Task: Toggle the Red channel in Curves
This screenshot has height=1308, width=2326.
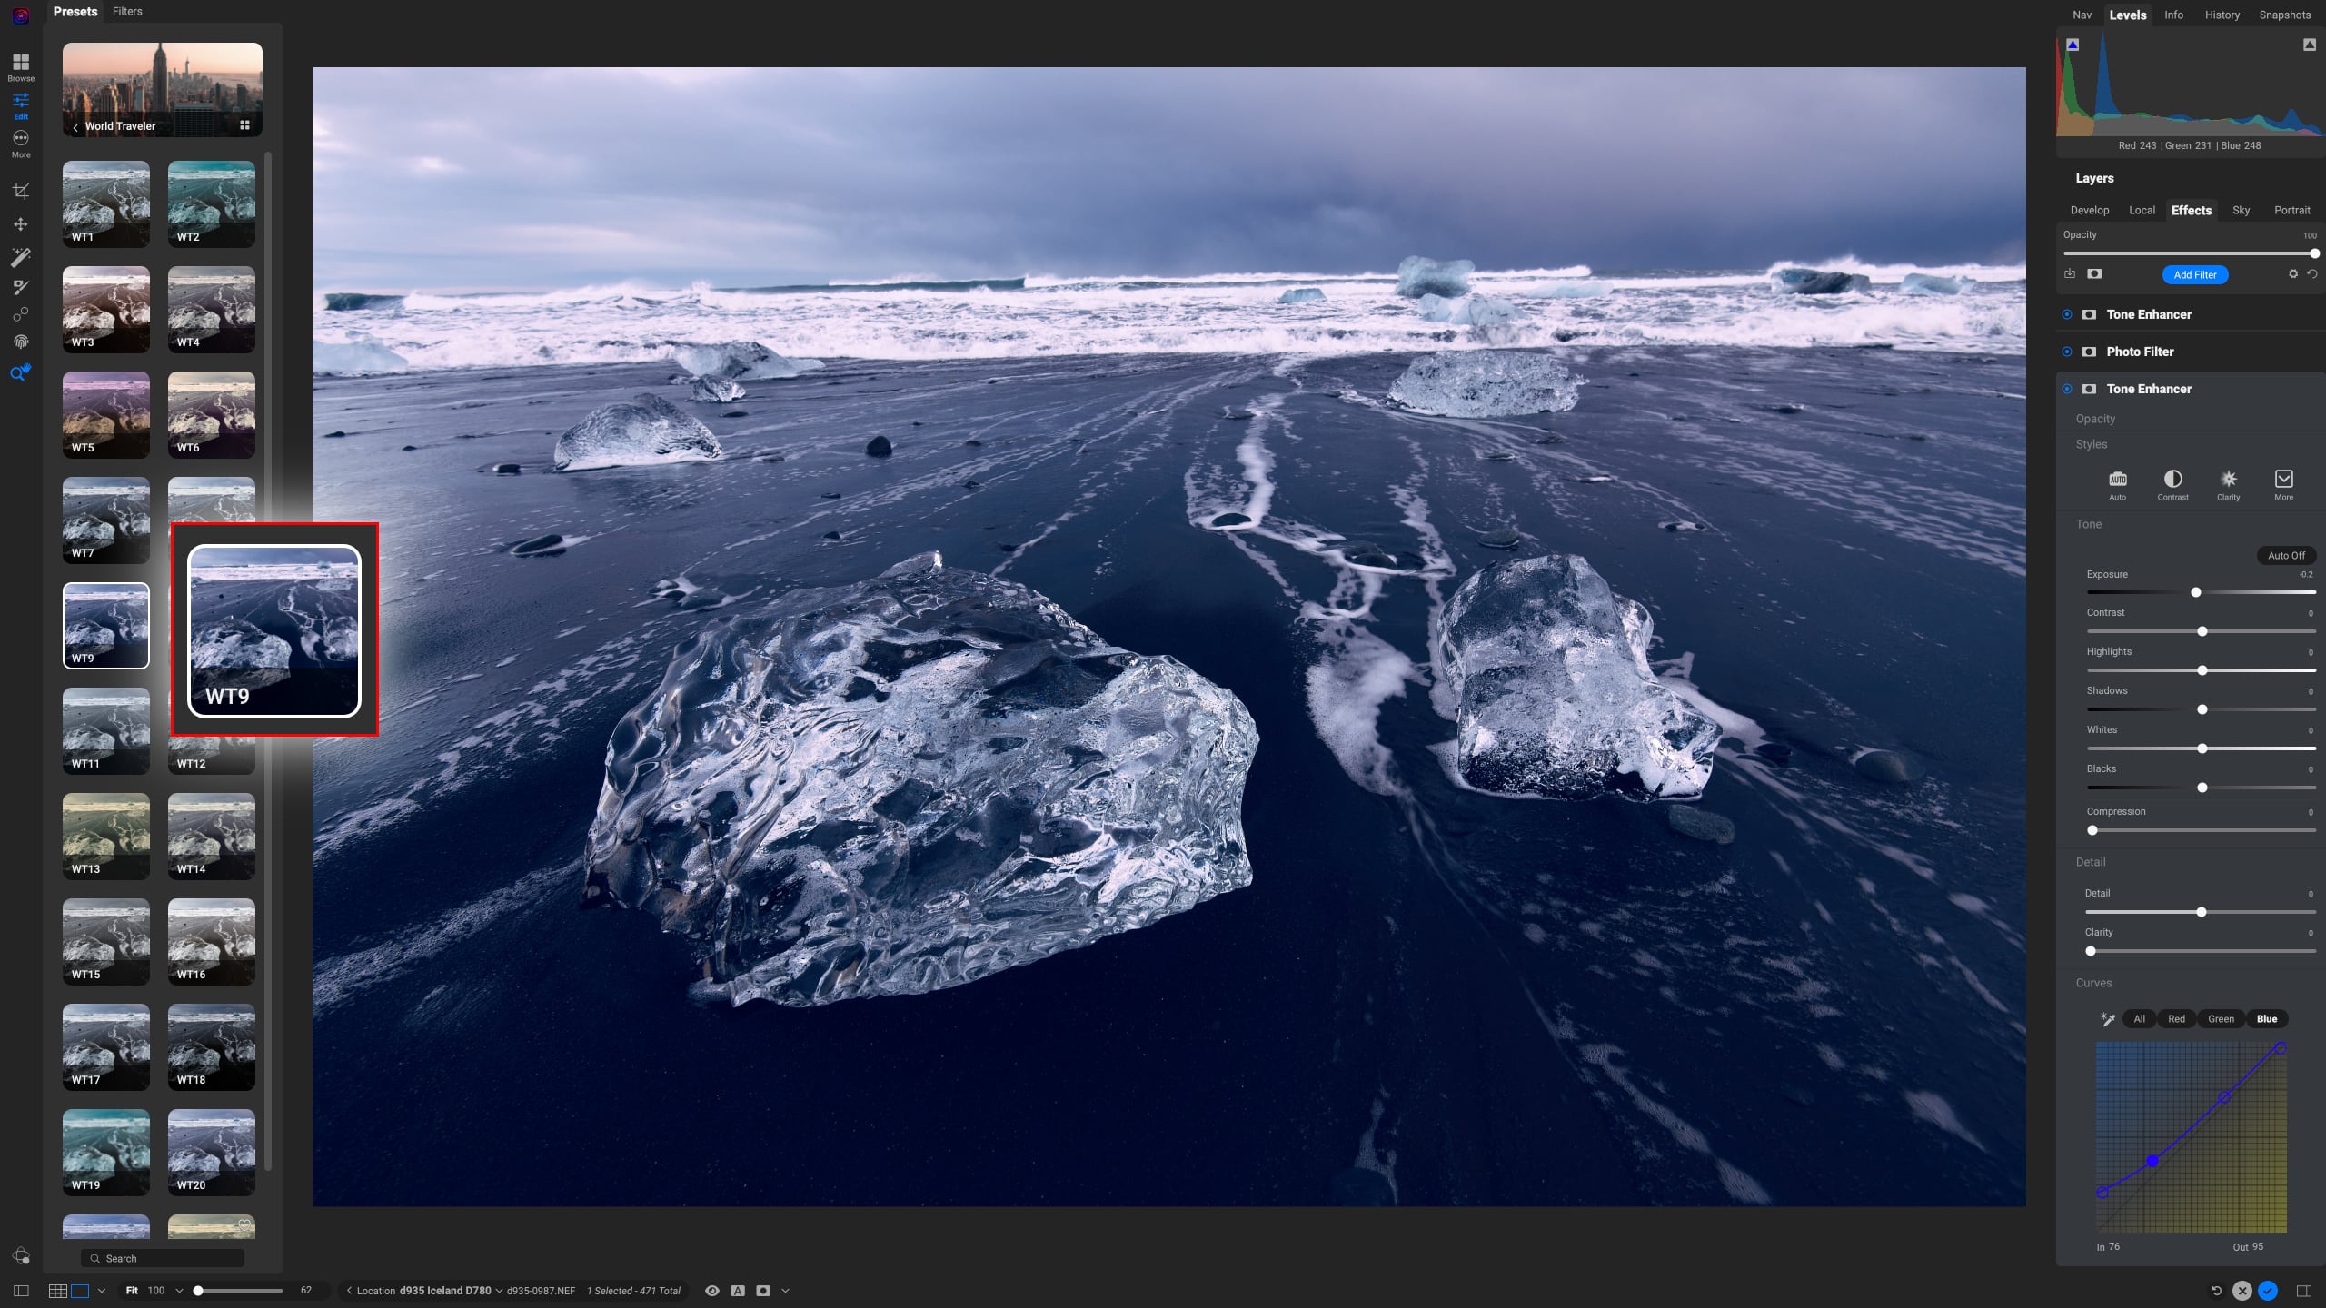Action: tap(2177, 1019)
